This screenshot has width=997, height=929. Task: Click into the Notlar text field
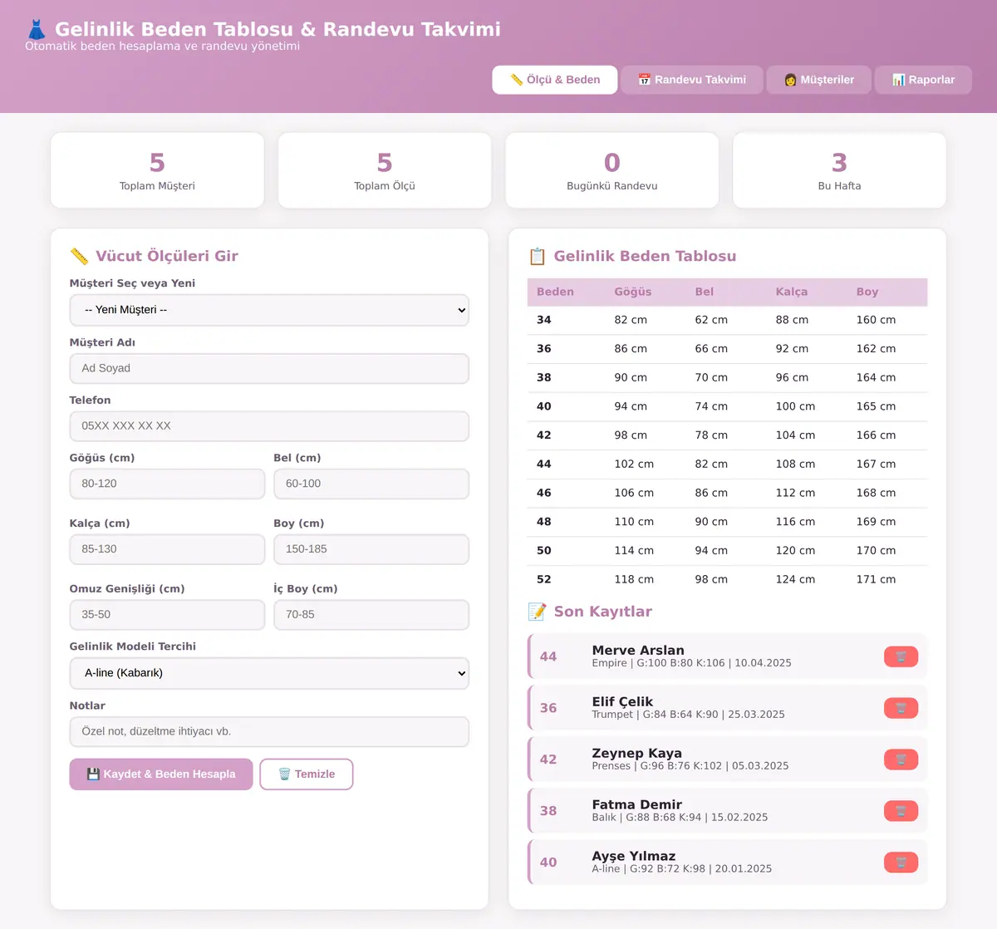(x=269, y=732)
